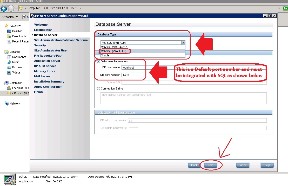Open the Mail Server step
Screen dimensions: 288x186
pos(42,76)
